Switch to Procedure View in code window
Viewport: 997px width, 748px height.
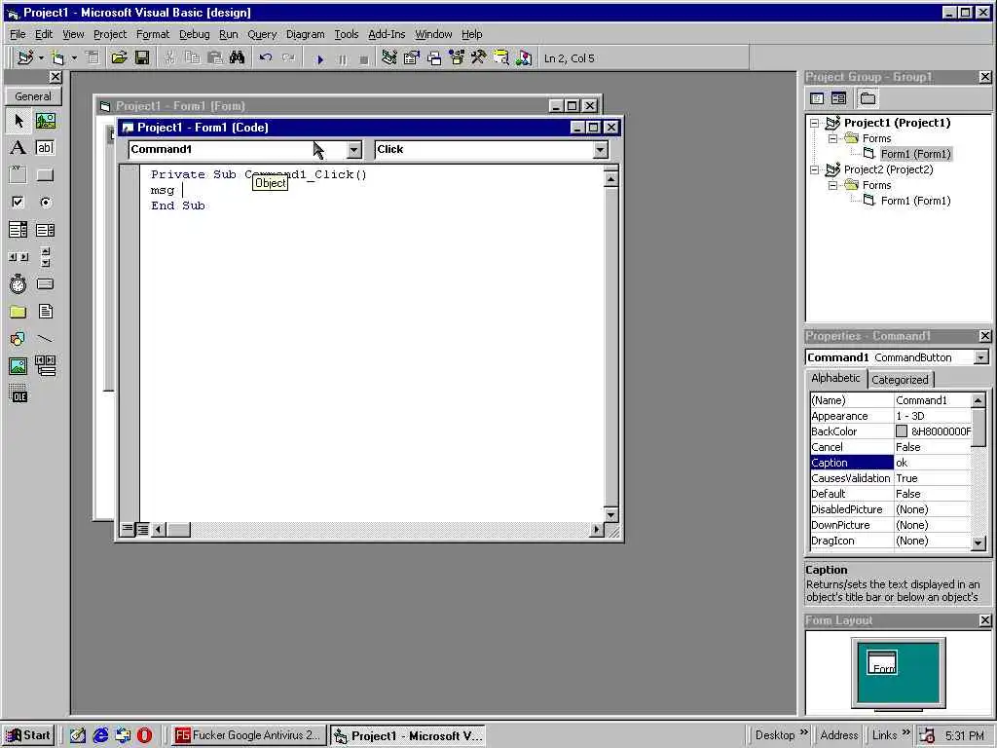pyautogui.click(x=128, y=529)
